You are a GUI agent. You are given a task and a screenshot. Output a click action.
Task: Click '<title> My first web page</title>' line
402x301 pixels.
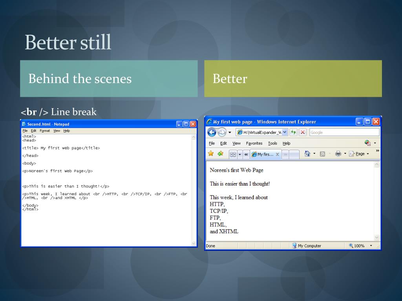tap(61, 148)
